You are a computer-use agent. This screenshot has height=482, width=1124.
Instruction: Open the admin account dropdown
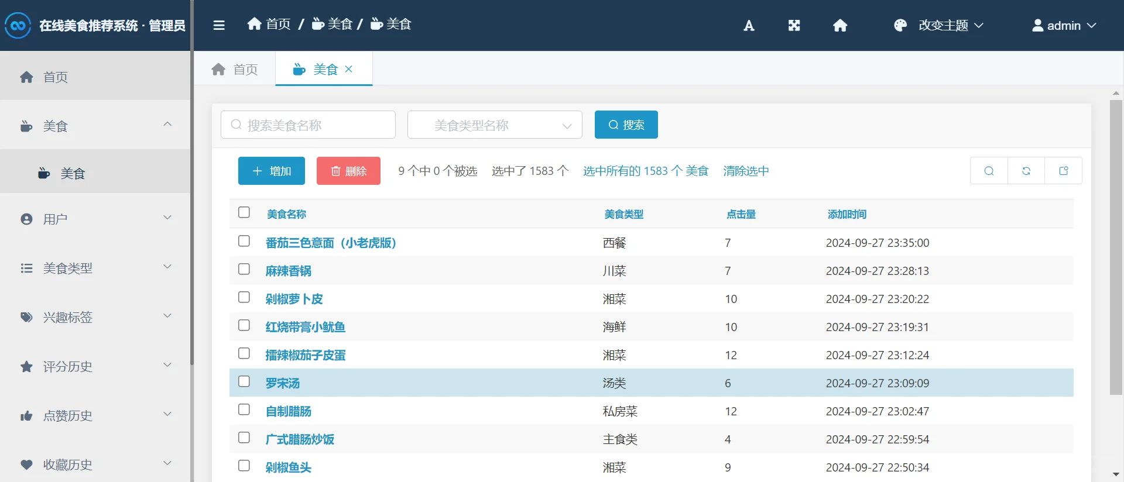click(1064, 25)
